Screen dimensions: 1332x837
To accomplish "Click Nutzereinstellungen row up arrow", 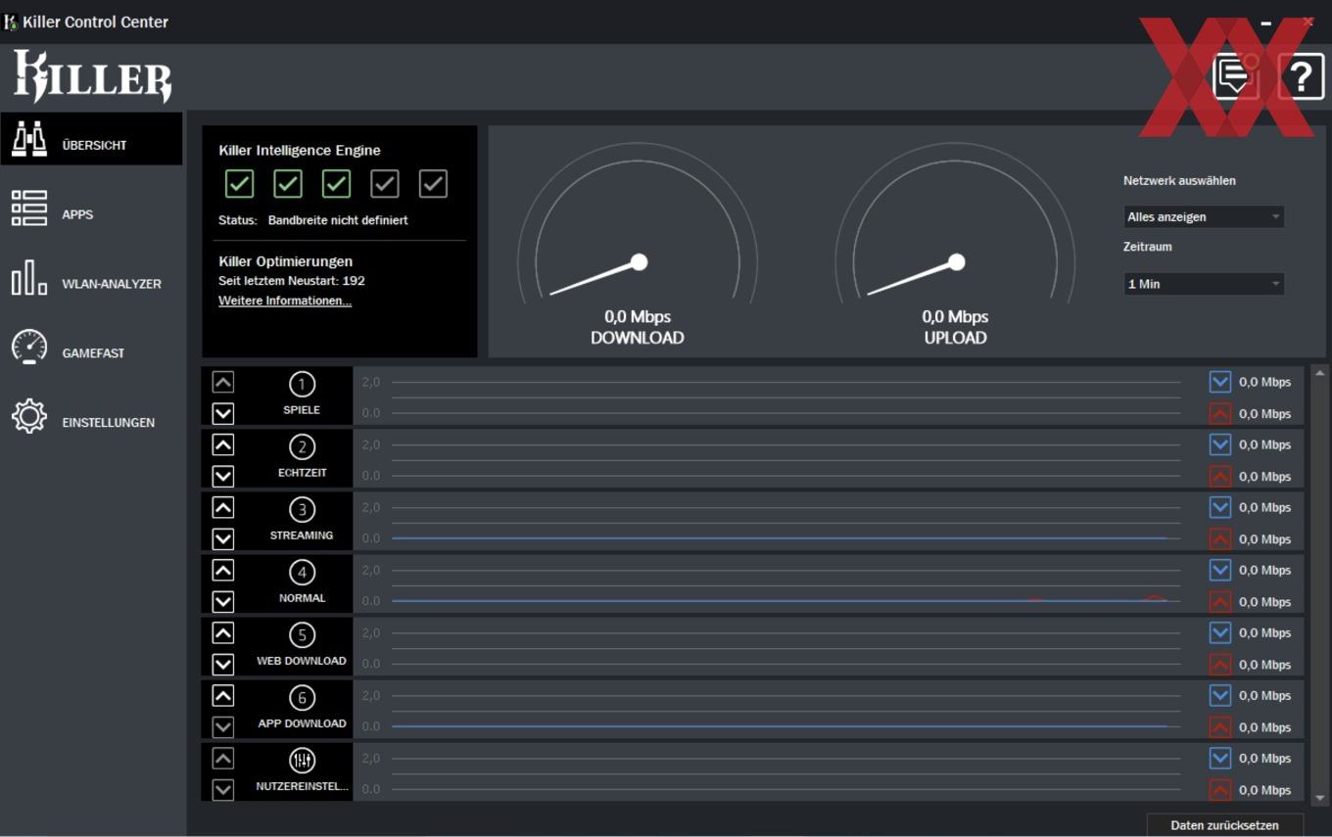I will [x=223, y=758].
